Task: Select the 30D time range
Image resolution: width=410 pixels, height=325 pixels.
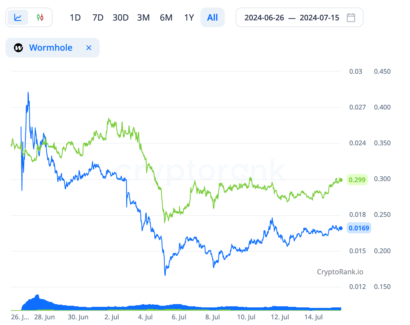Action: pos(121,18)
